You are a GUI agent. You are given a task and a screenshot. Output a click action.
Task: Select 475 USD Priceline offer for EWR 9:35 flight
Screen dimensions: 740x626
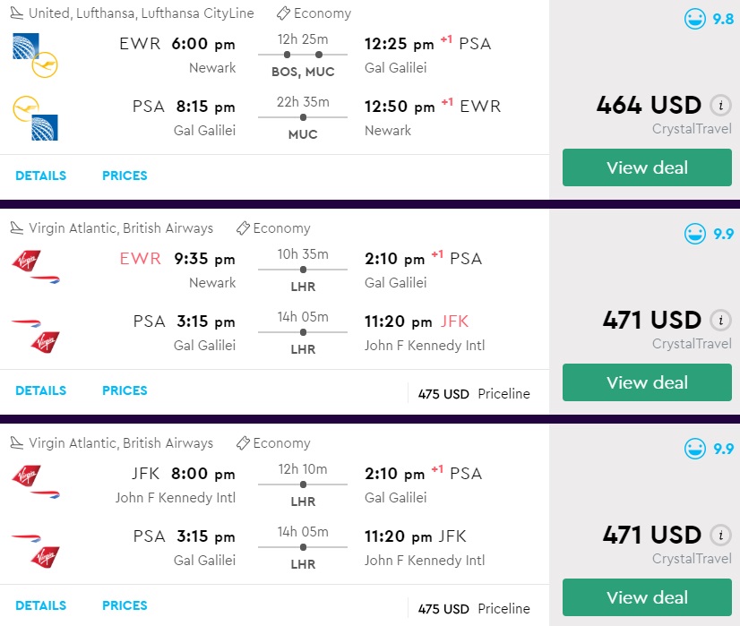click(x=474, y=394)
